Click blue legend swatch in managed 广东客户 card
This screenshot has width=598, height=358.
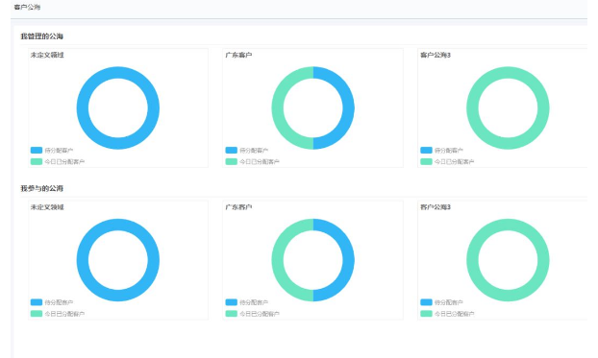tap(232, 151)
